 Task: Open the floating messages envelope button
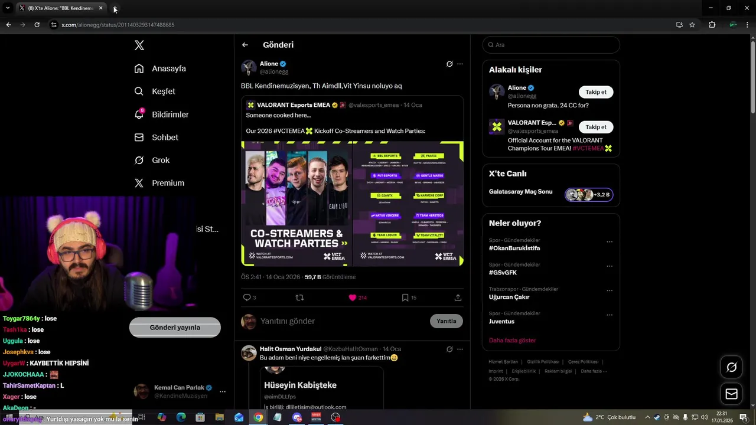[x=731, y=394]
